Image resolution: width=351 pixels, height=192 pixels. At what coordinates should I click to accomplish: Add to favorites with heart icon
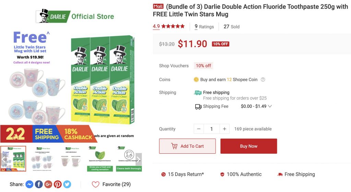(96, 184)
